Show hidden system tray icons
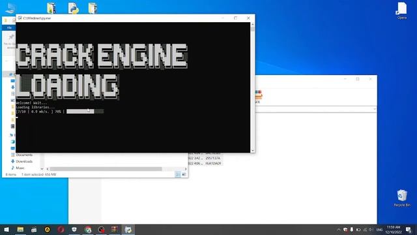The height and width of the screenshot is (235, 417). (339, 230)
